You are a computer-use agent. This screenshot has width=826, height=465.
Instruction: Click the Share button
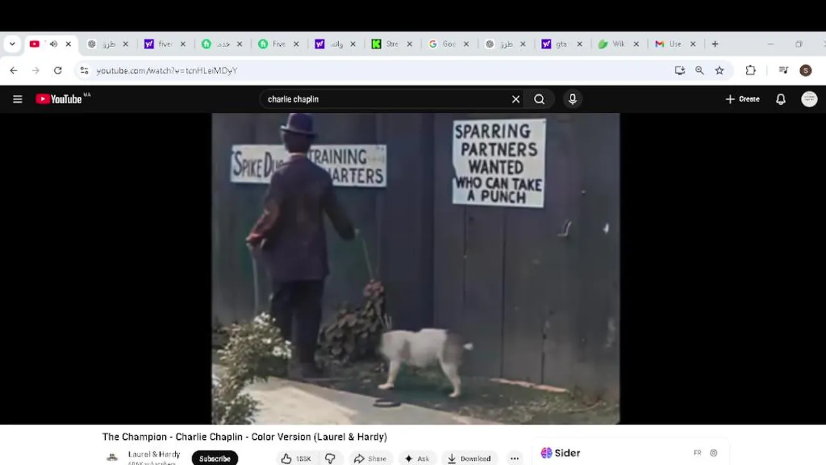pyautogui.click(x=370, y=459)
